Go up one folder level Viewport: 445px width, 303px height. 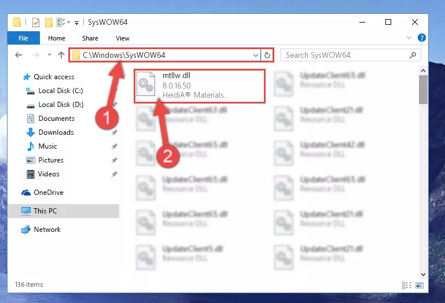click(x=61, y=55)
